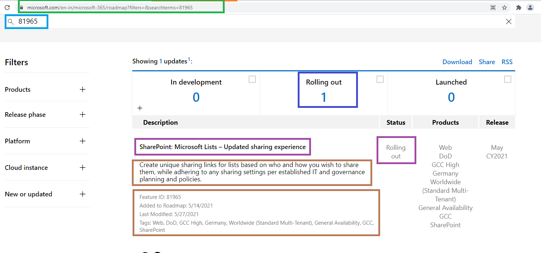Click the Germany product entry

click(445, 173)
